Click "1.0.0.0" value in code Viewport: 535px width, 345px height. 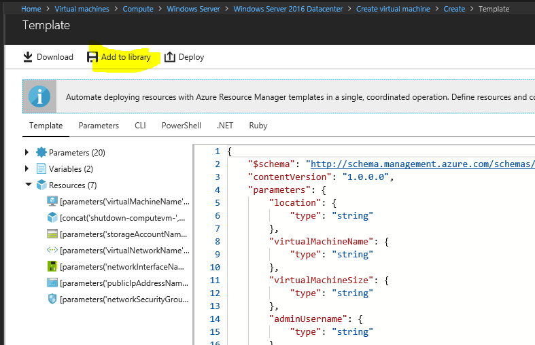(x=366, y=177)
